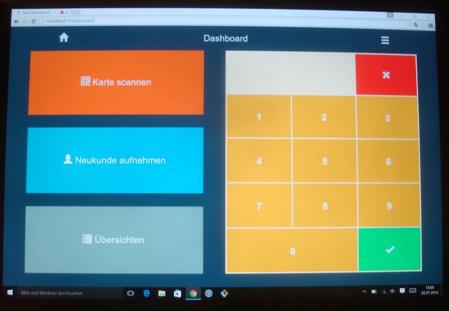Viewport: 449px width, 311px height.
Task: Open Task View in the taskbar
Action: [131, 293]
